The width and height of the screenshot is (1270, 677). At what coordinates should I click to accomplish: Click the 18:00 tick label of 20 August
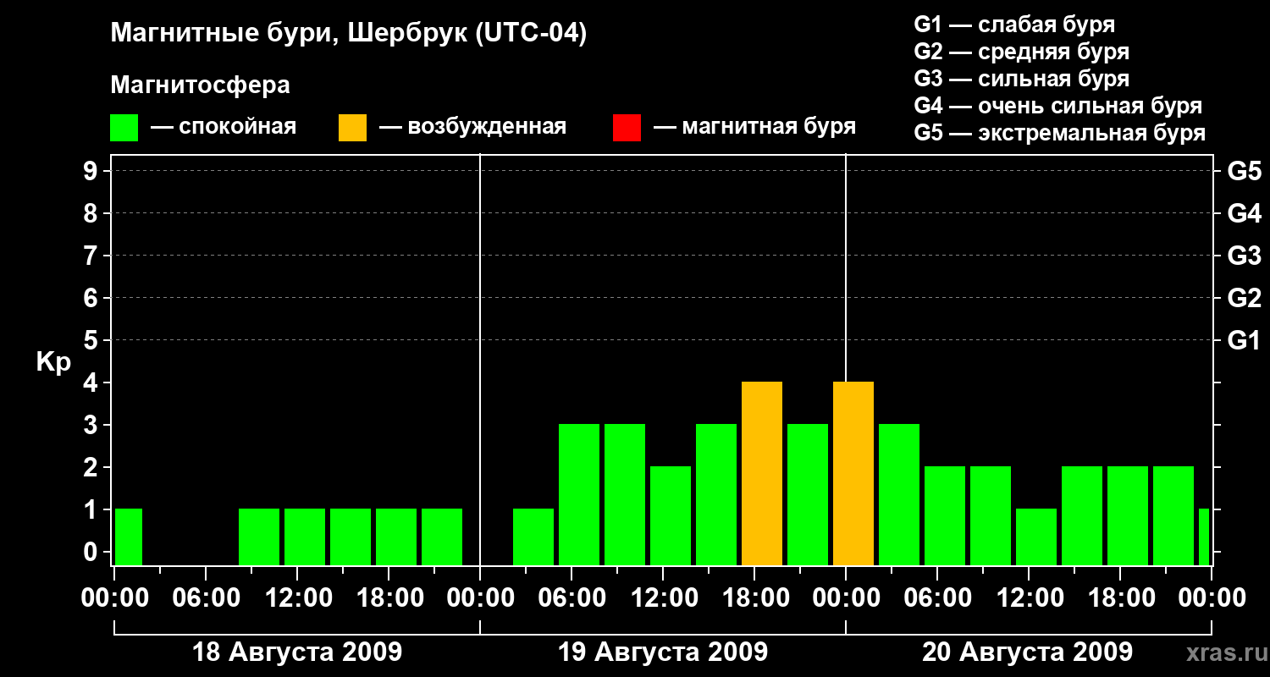coord(1120,598)
